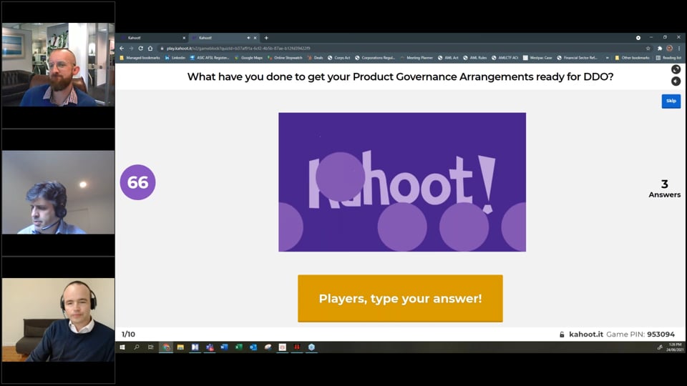The height and width of the screenshot is (386, 687).
Task: Expand the Other bookmarks folder
Action: click(632, 57)
